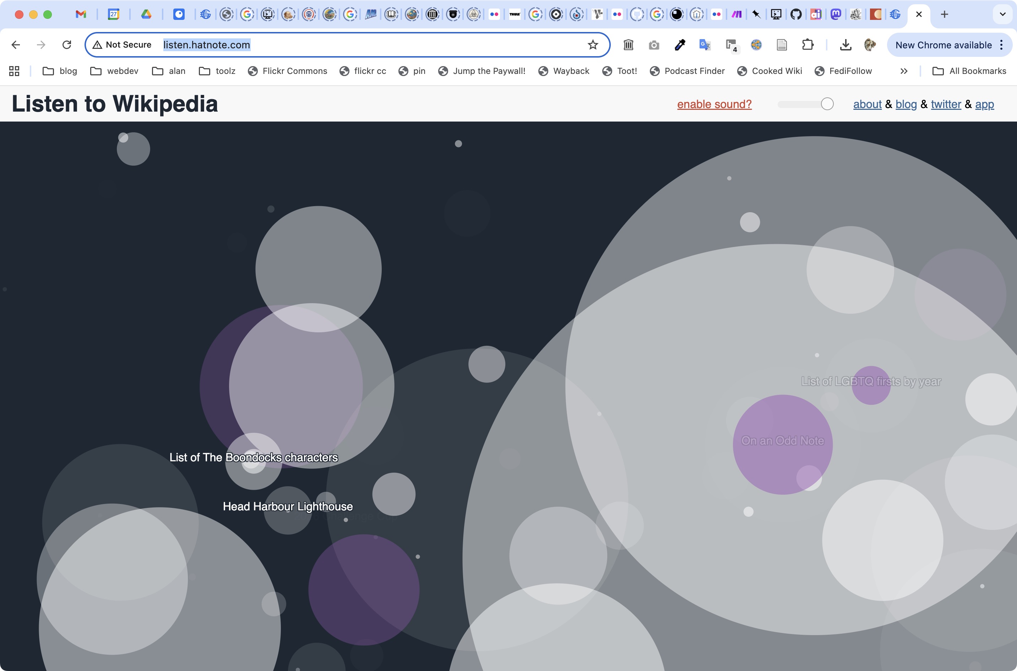Open the Wayback Machine extension icon

click(x=629, y=45)
